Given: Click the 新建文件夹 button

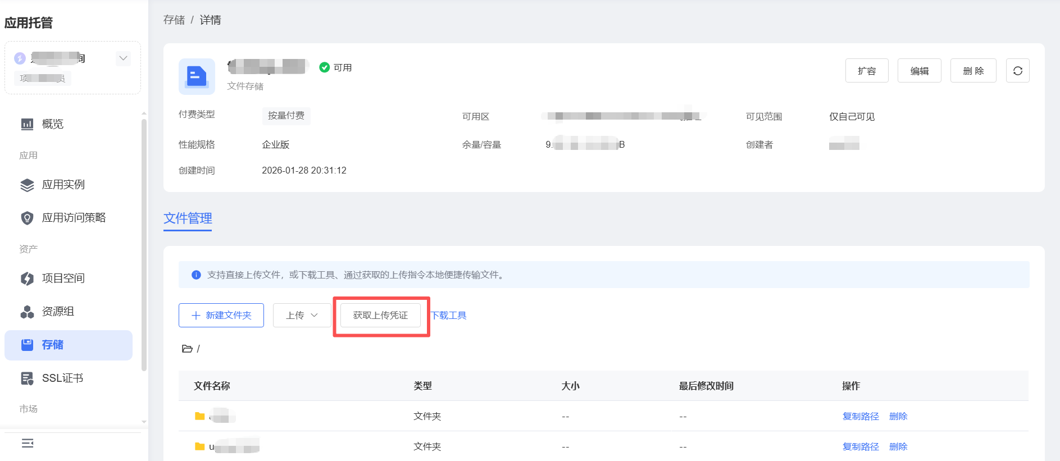Looking at the screenshot, I should click(x=221, y=316).
